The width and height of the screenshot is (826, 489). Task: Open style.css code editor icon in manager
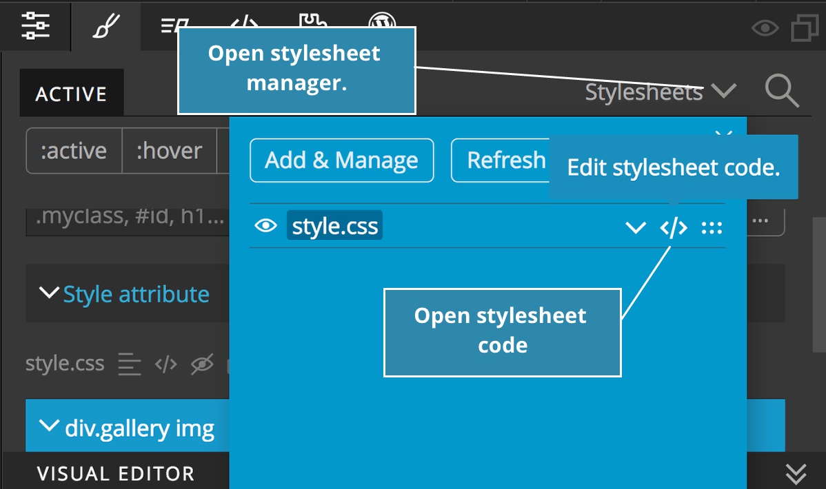pyautogui.click(x=674, y=228)
